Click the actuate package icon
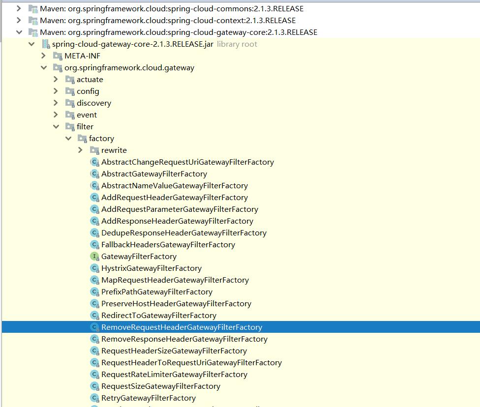The height and width of the screenshot is (407, 480). (x=70, y=80)
